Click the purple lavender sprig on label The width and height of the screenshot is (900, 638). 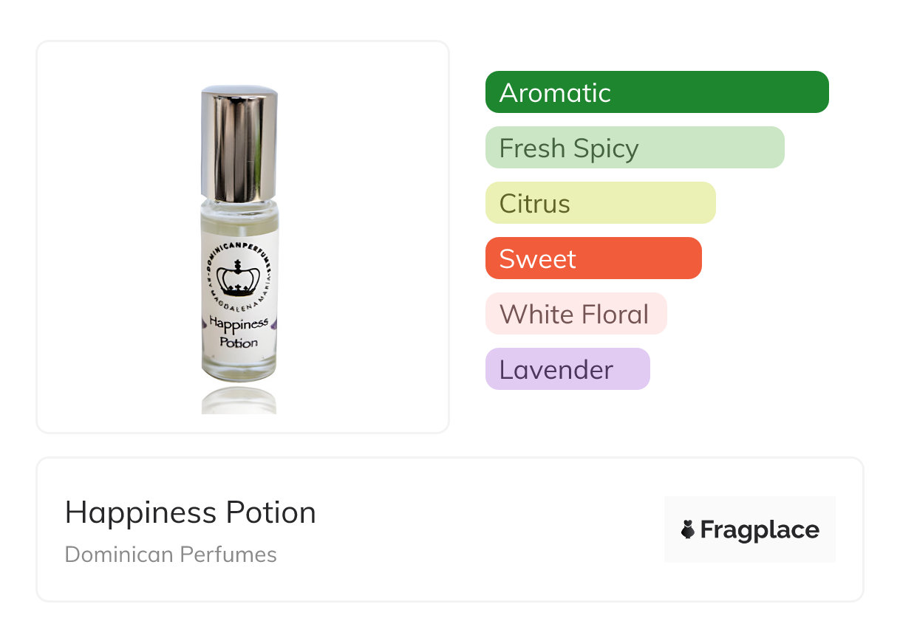tap(276, 324)
